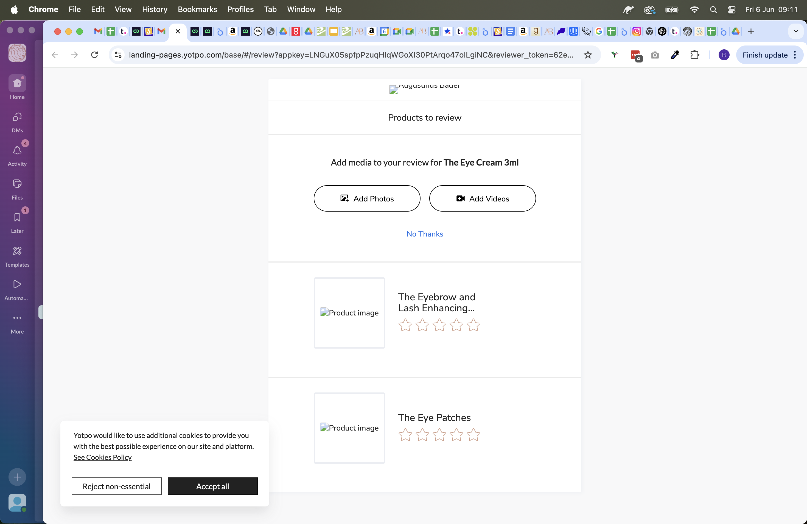
Task: Click Reject non-essential cookies
Action: point(116,486)
